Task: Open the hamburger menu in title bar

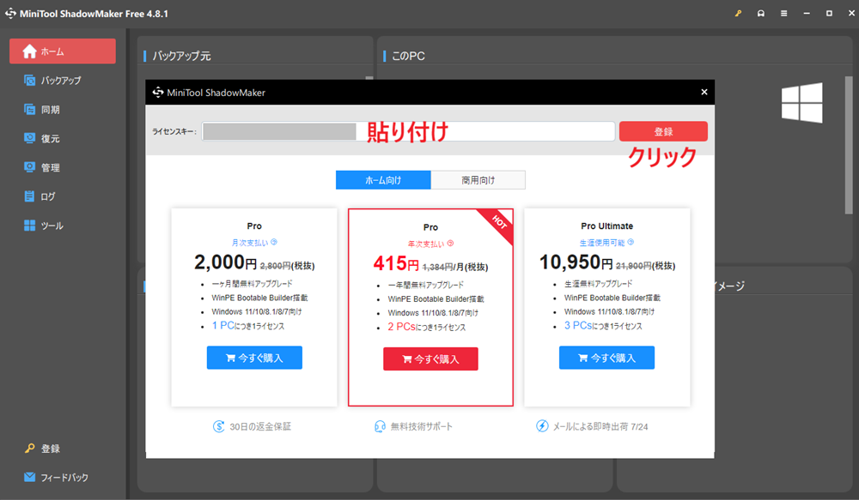Action: pos(784,13)
